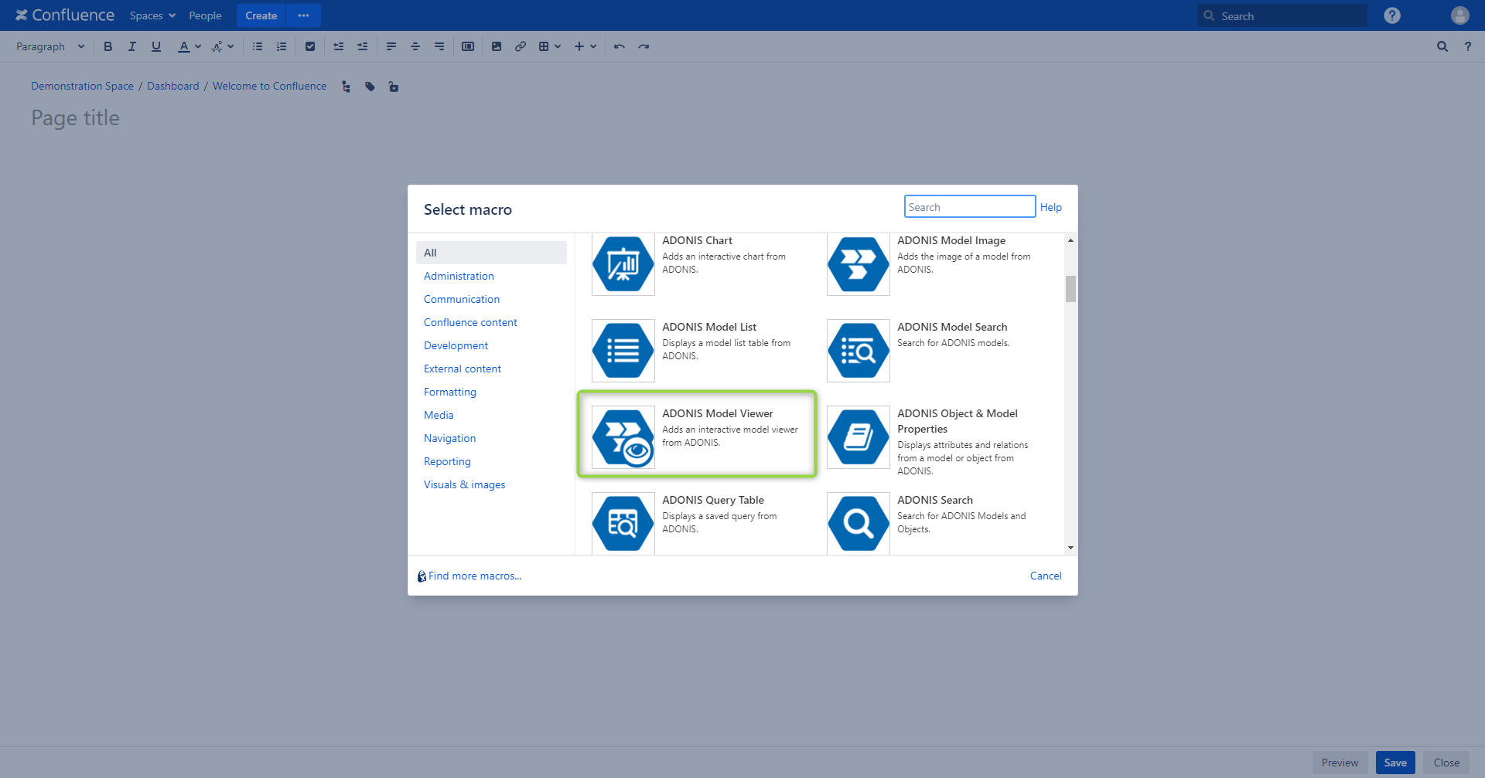Insert a numbered list
The width and height of the screenshot is (1485, 778).
coord(282,46)
